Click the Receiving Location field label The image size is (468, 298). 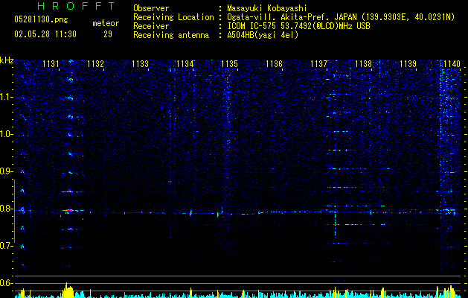point(173,17)
